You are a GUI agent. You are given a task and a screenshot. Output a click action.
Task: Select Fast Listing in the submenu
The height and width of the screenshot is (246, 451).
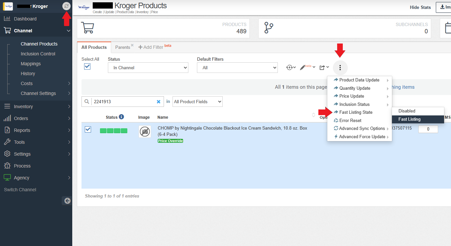pos(418,119)
